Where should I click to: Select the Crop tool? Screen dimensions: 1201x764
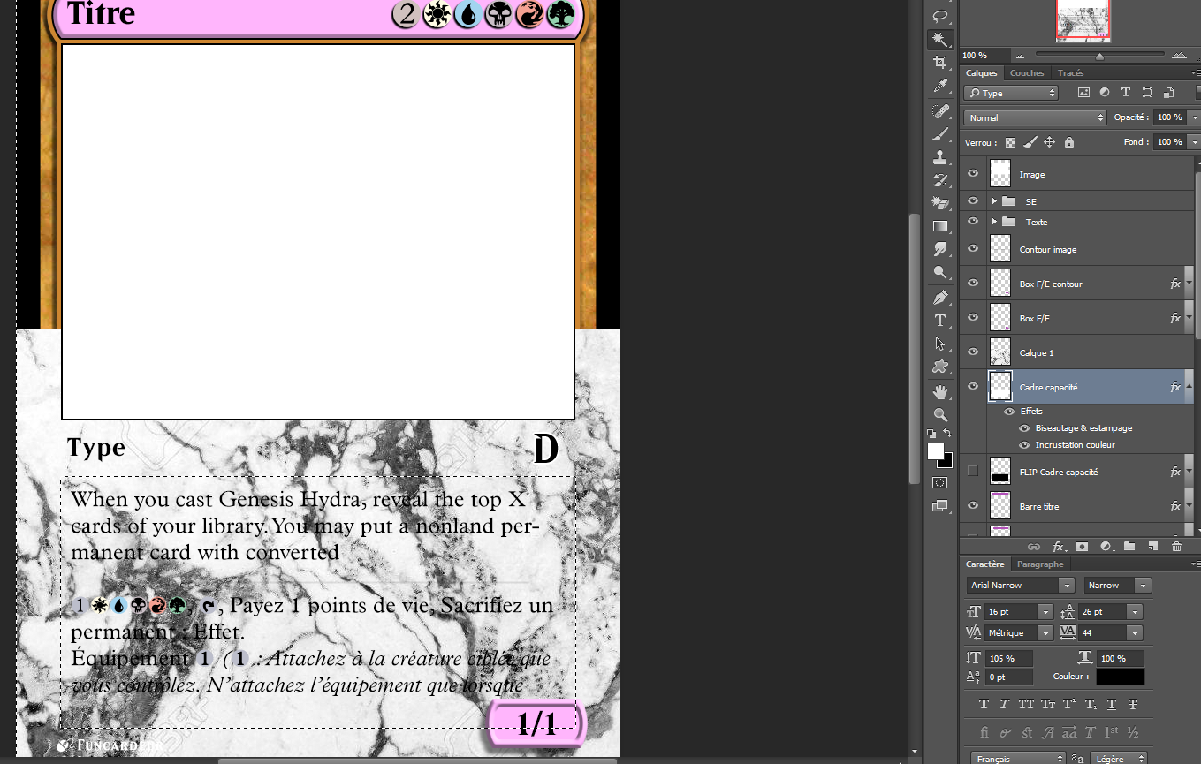(940, 63)
